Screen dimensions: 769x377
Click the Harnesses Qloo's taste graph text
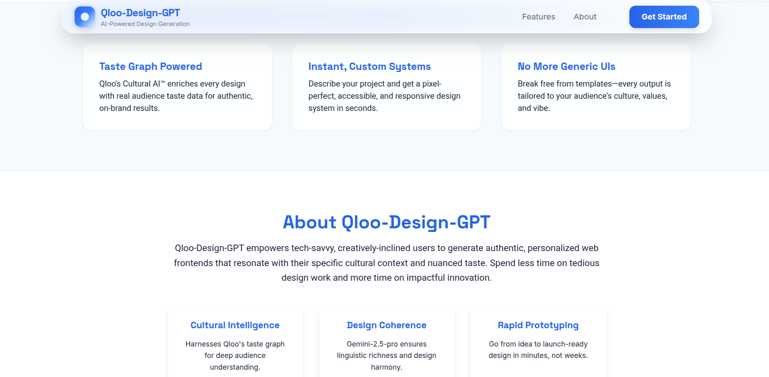pos(235,355)
